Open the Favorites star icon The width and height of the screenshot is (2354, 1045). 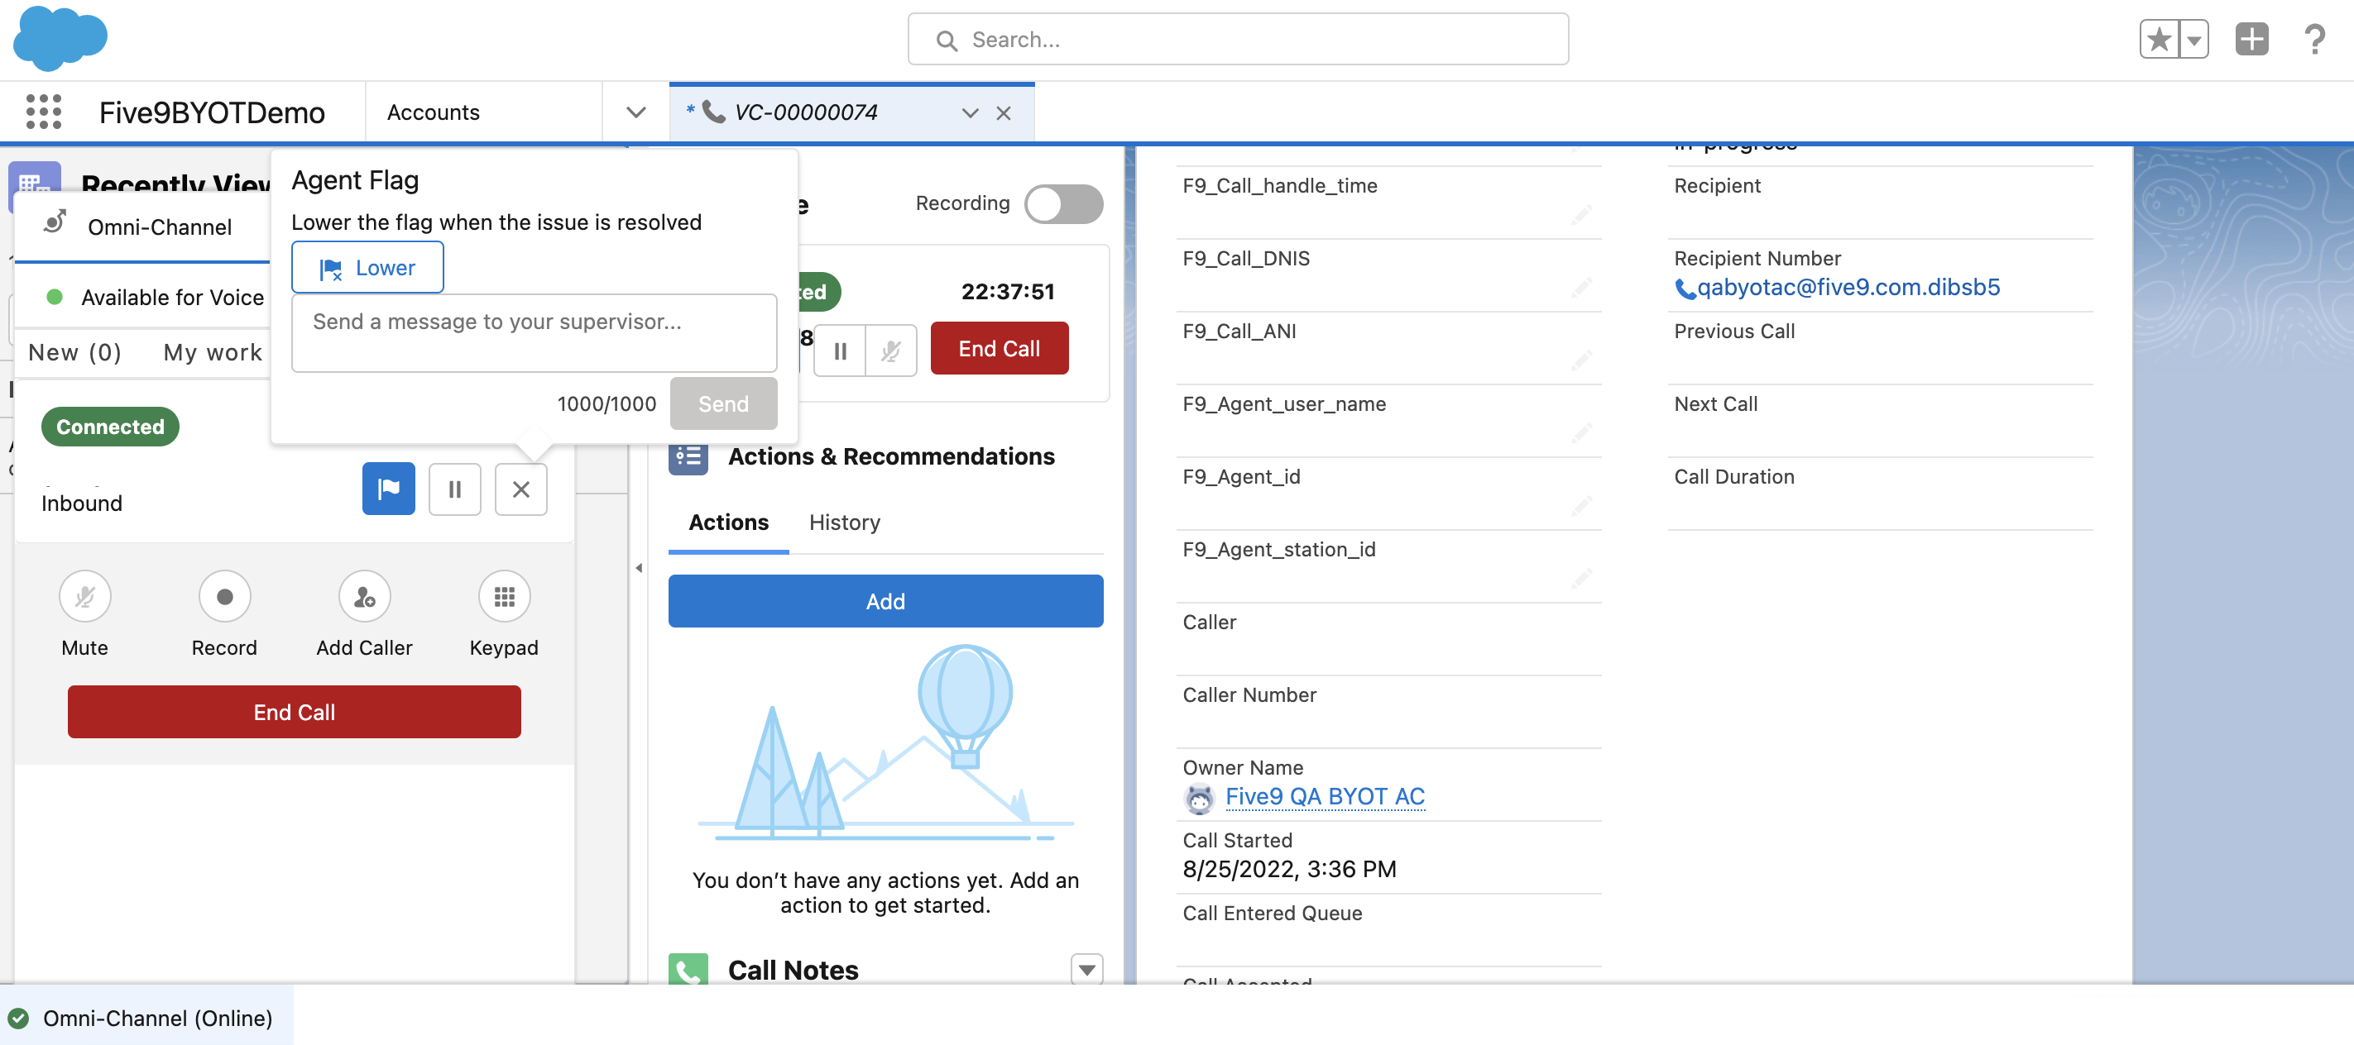pos(2159,40)
